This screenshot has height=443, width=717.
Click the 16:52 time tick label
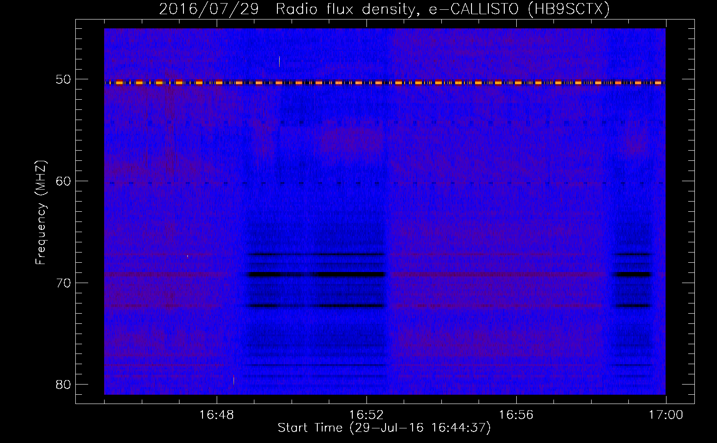pyautogui.click(x=366, y=415)
